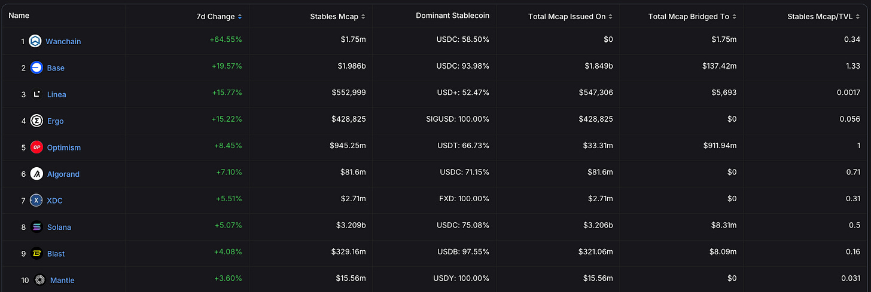Click the Optimism red logo icon

point(36,147)
